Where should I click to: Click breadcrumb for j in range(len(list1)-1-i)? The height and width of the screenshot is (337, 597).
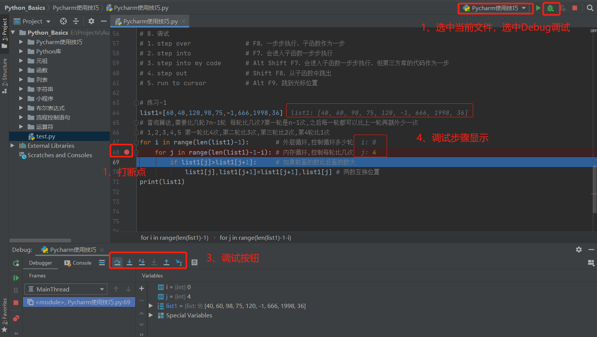pyautogui.click(x=255, y=237)
